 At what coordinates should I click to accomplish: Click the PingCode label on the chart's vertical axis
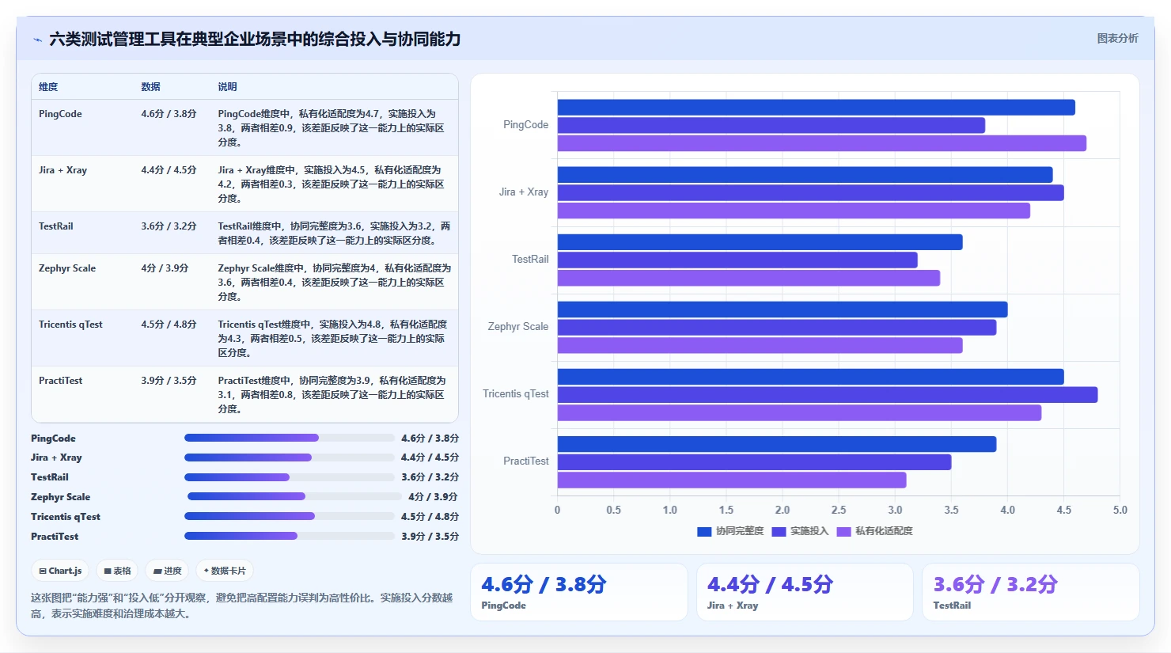pyautogui.click(x=525, y=125)
